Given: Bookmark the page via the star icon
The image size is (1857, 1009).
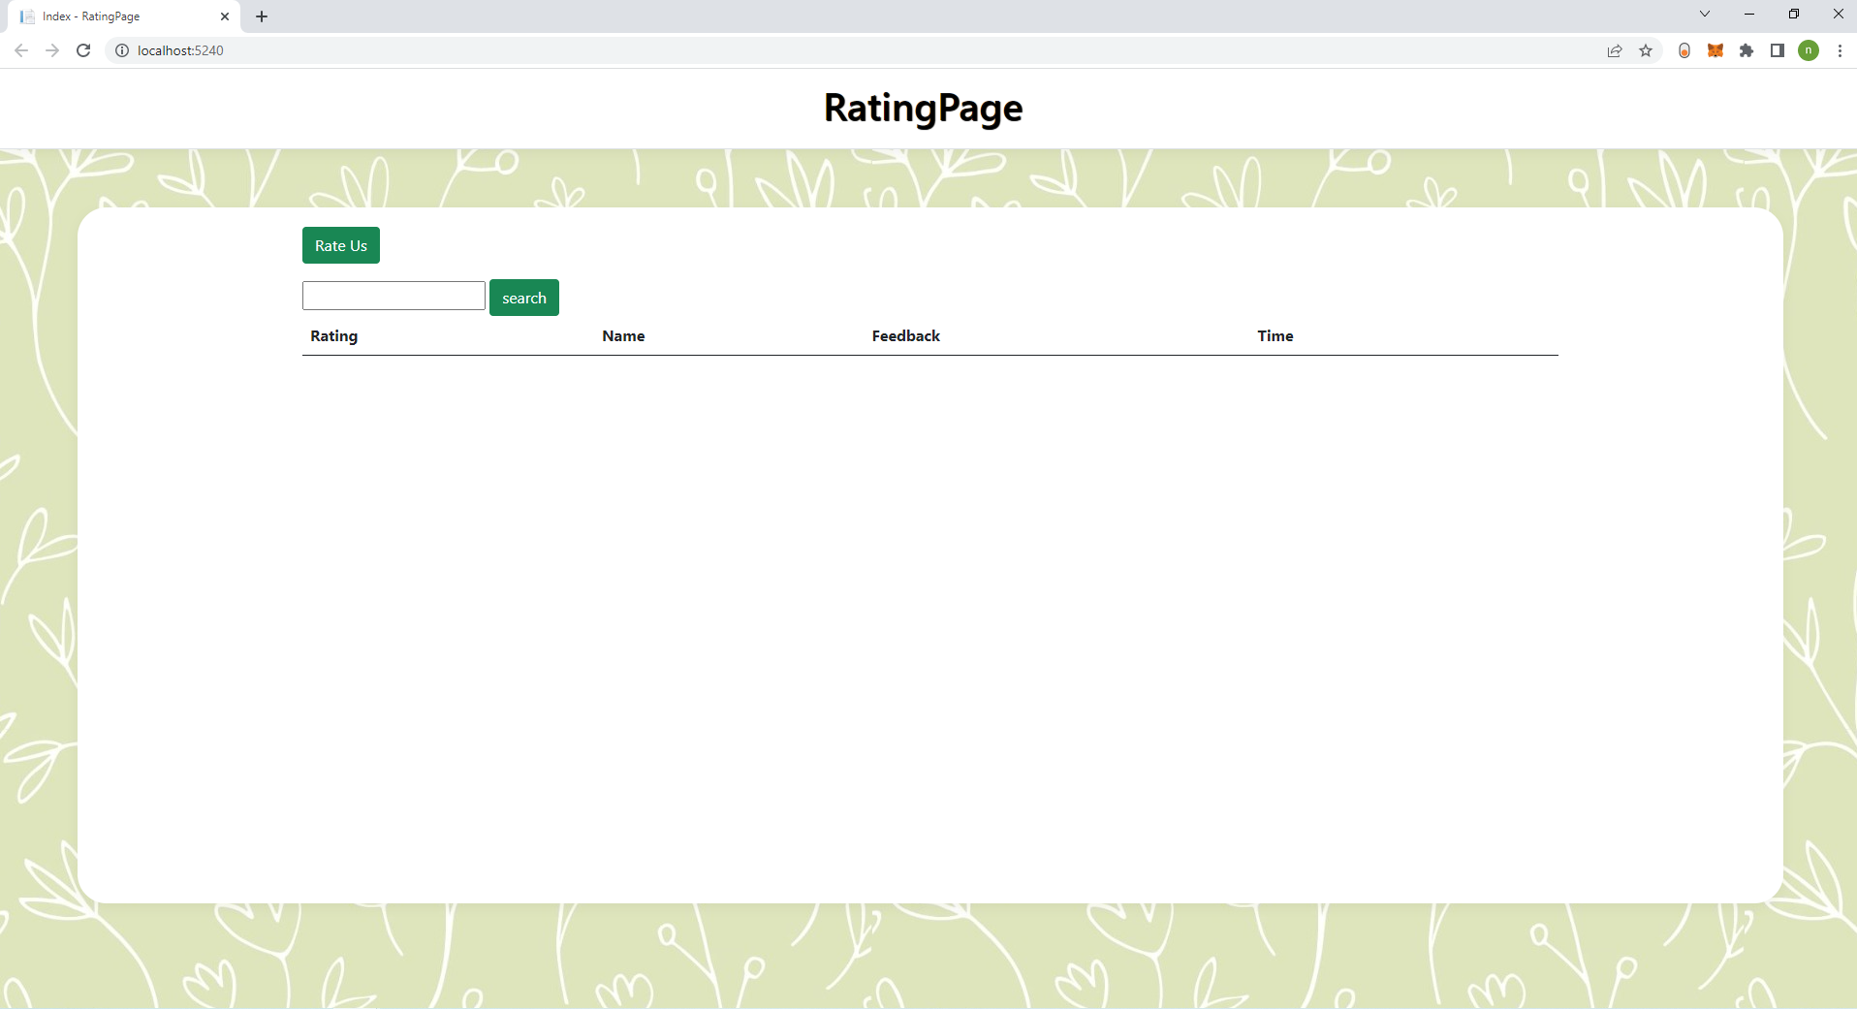Looking at the screenshot, I should click(1646, 50).
